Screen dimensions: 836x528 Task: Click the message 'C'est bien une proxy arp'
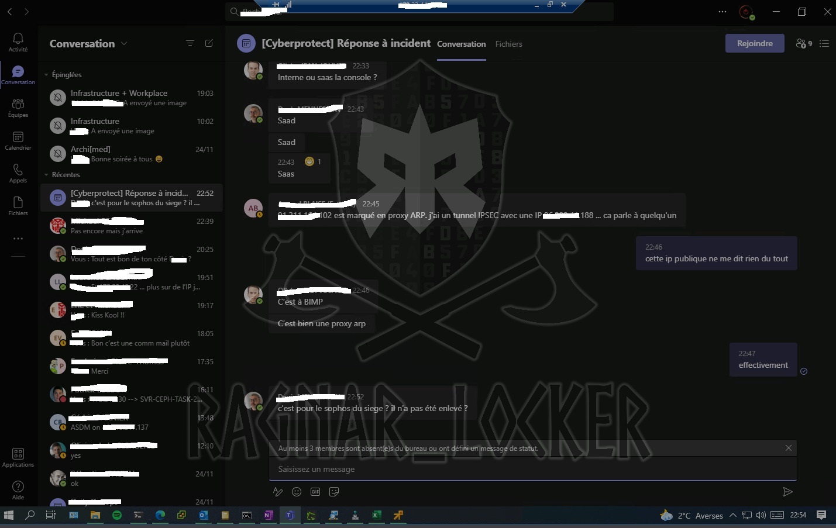(322, 323)
